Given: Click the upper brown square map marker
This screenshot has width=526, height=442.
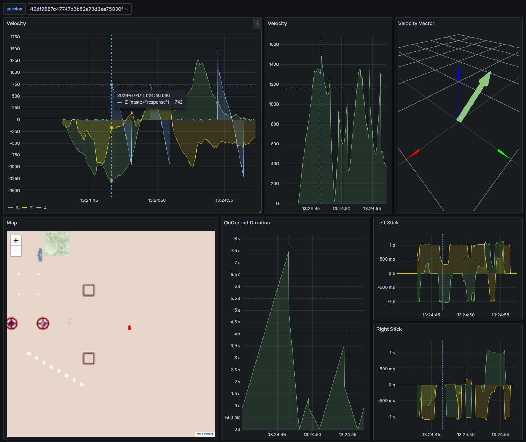Looking at the screenshot, I should 89,290.
